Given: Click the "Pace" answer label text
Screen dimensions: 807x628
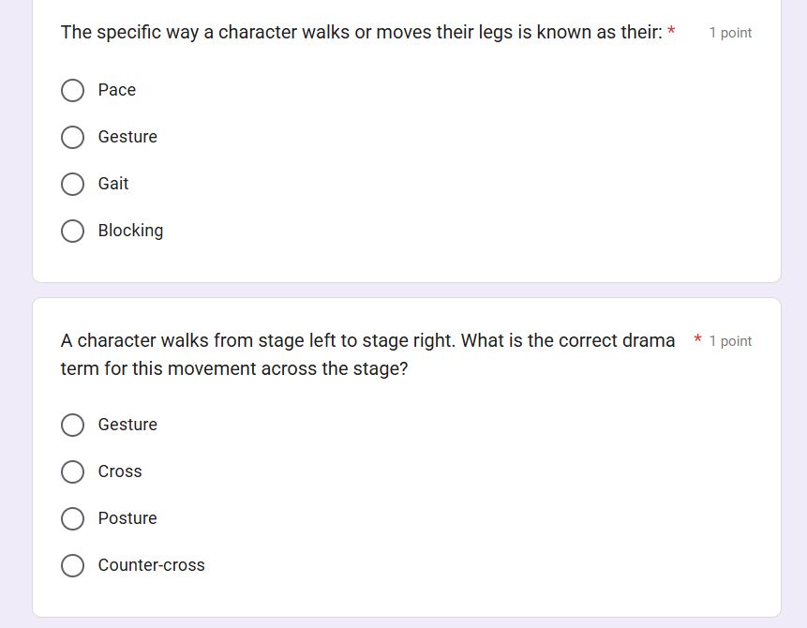Looking at the screenshot, I should [117, 90].
